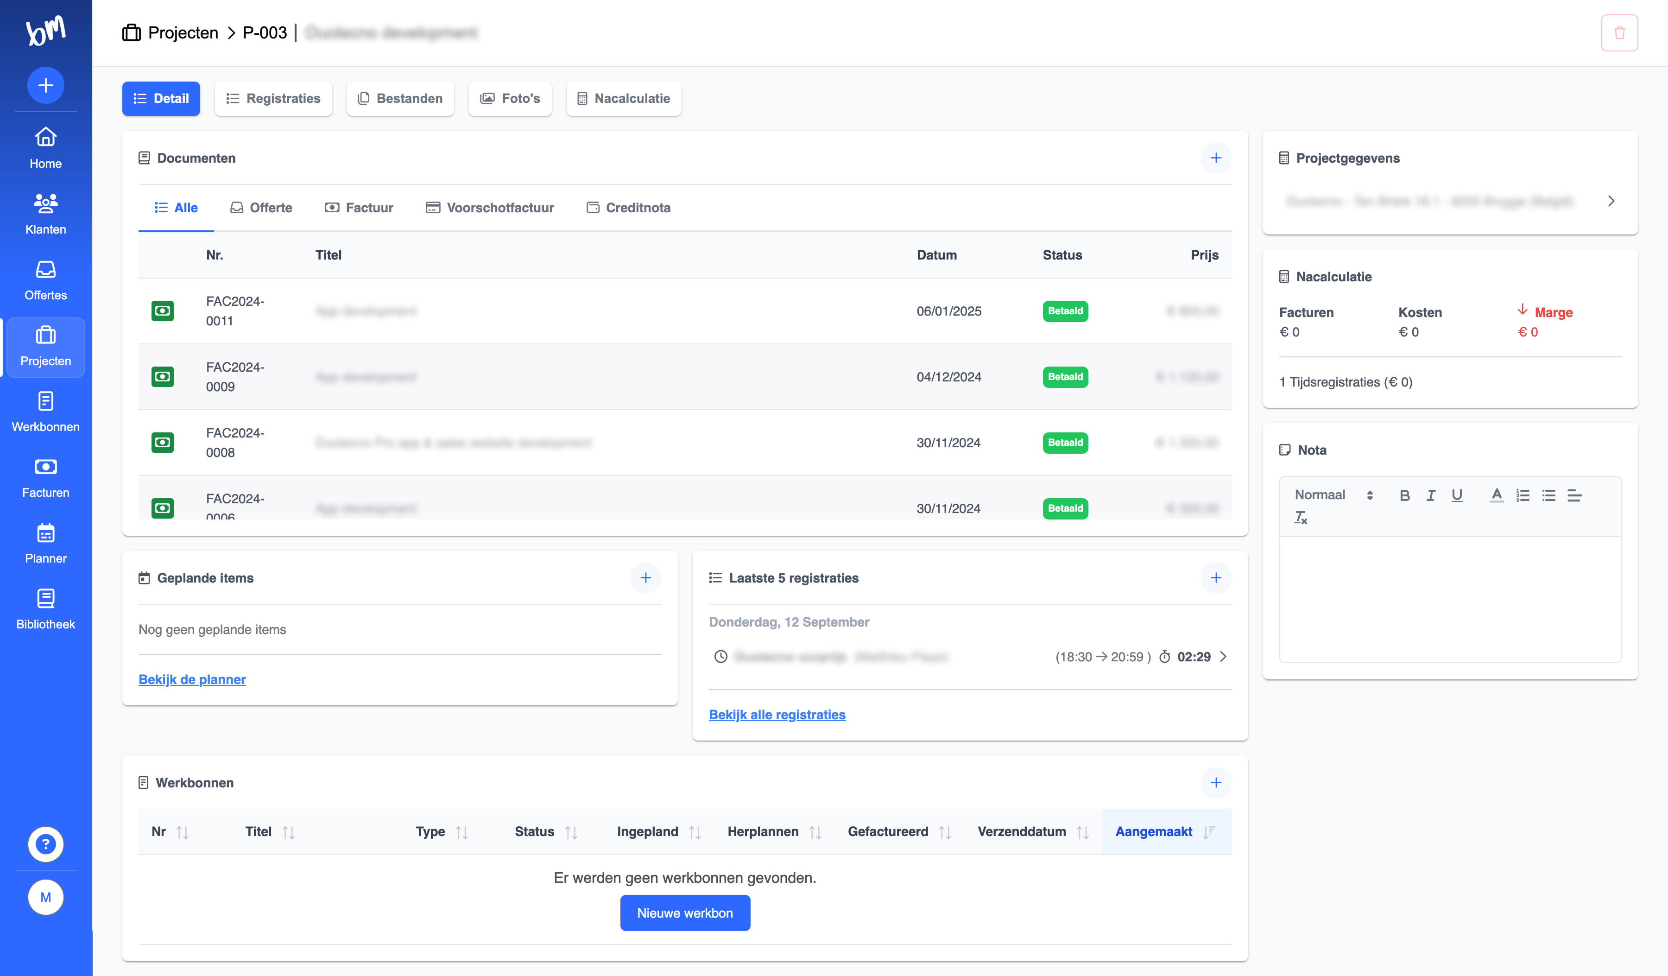The height and width of the screenshot is (976, 1668).
Task: Add a geplande item with plus icon
Action: (x=645, y=577)
